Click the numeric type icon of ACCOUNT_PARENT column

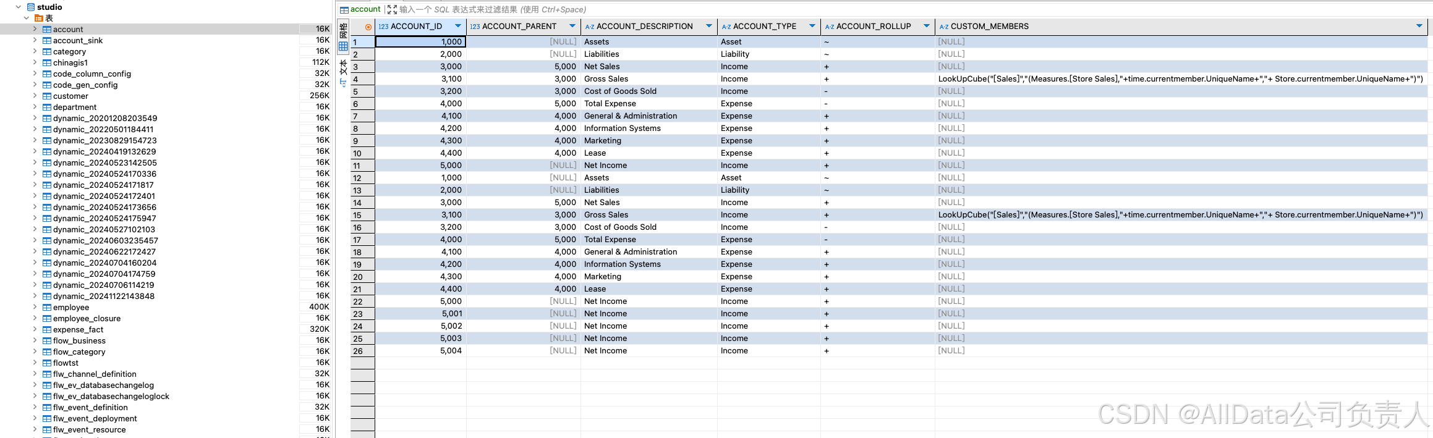475,27
